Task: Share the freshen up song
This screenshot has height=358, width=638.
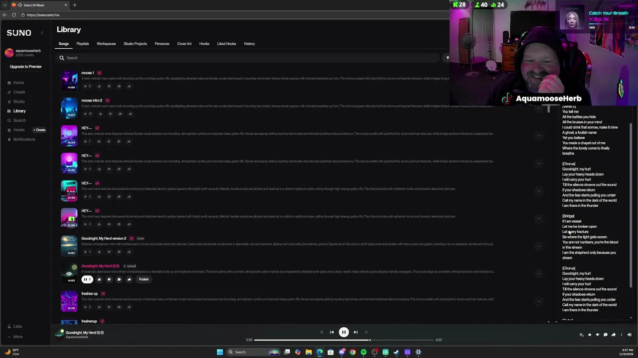Action: [x=129, y=307]
